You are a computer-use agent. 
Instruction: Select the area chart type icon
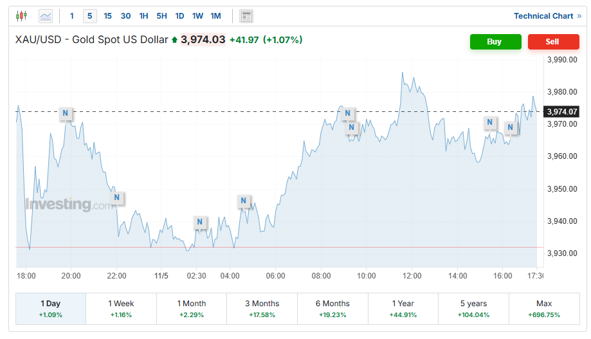coord(46,16)
